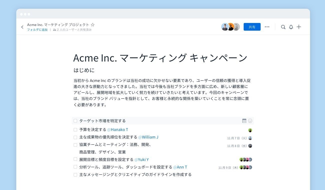Open assignee avatars beside 11月9日（木）
Image resolution: width=325 pixels, height=190 pixels.
pyautogui.click(x=246, y=167)
